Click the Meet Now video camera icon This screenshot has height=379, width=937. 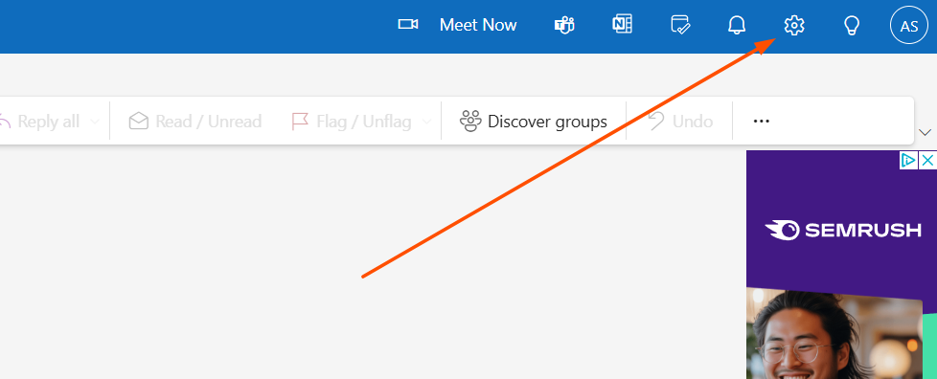[408, 25]
